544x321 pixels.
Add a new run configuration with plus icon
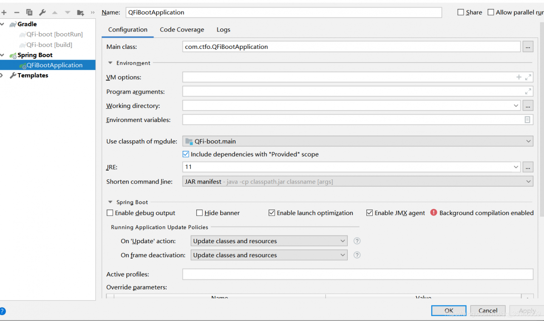4,12
